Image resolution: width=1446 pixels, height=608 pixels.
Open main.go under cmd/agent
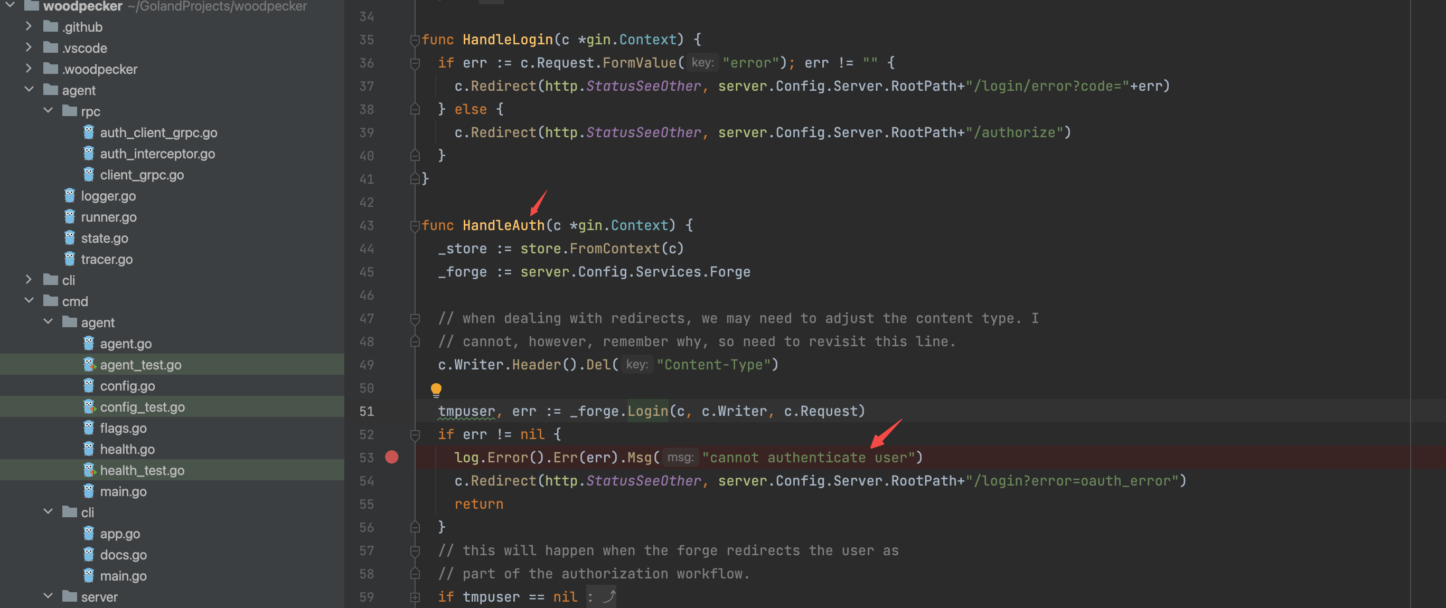[x=124, y=491]
